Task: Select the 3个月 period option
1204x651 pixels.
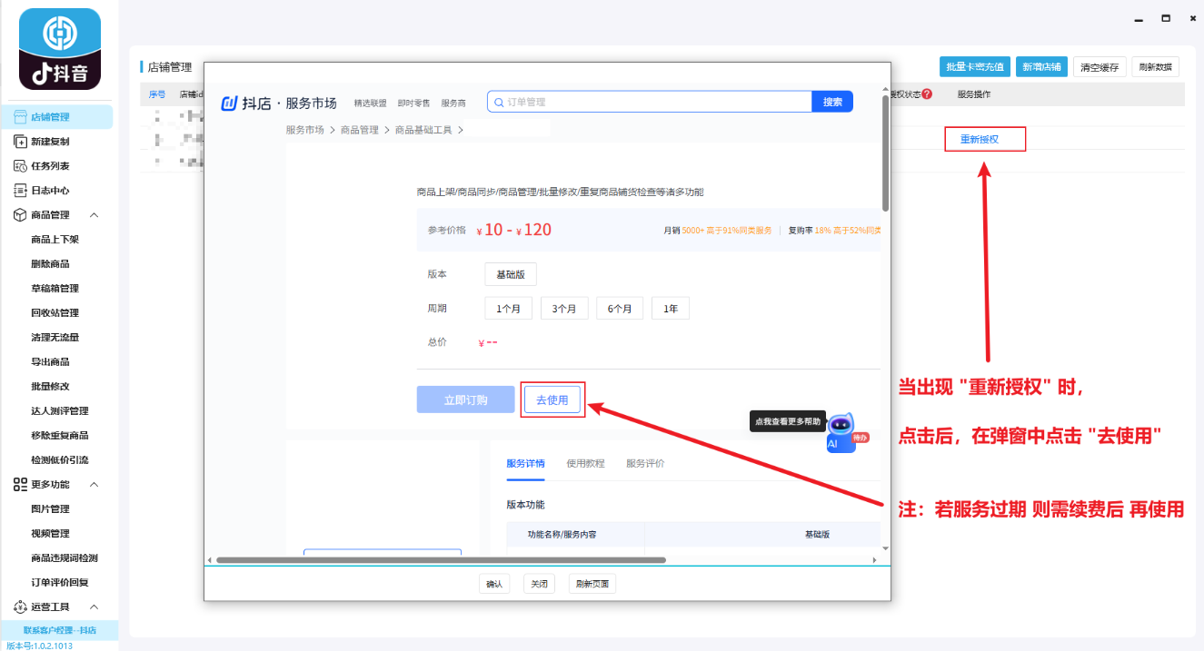Action: [x=564, y=309]
